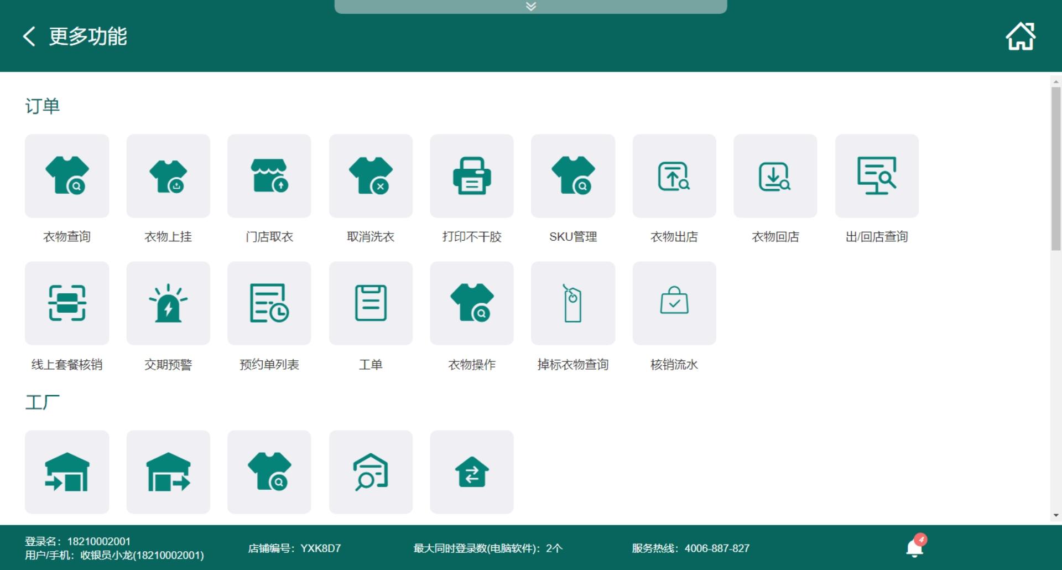Open the 交期预警 deadline alarm icon
The height and width of the screenshot is (570, 1062).
point(168,303)
